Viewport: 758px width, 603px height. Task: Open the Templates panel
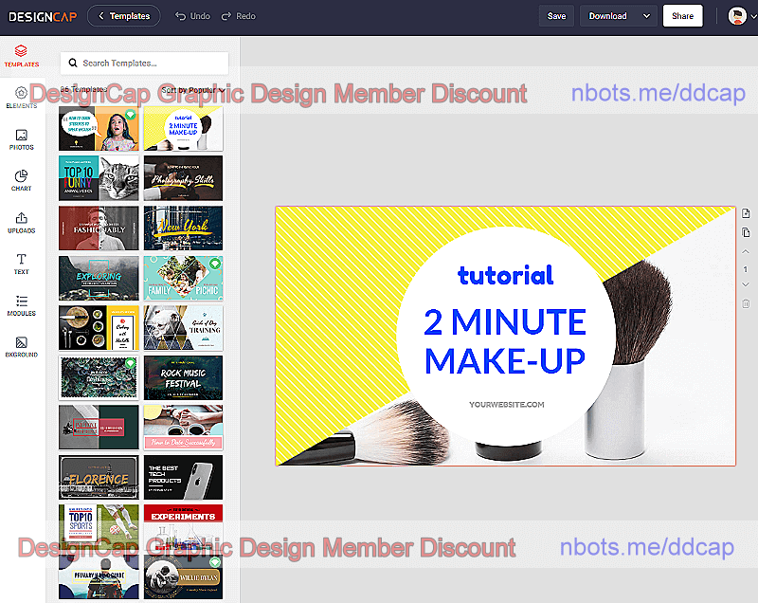(x=21, y=55)
